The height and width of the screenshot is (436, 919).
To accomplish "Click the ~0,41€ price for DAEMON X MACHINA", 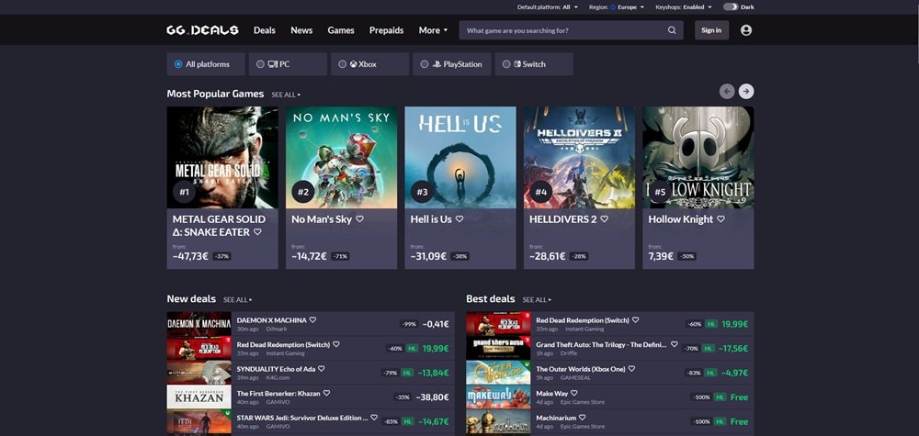I will tap(436, 324).
